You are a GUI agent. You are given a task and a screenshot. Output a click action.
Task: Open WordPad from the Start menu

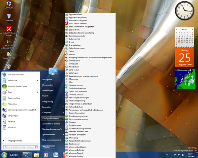(x=20, y=127)
